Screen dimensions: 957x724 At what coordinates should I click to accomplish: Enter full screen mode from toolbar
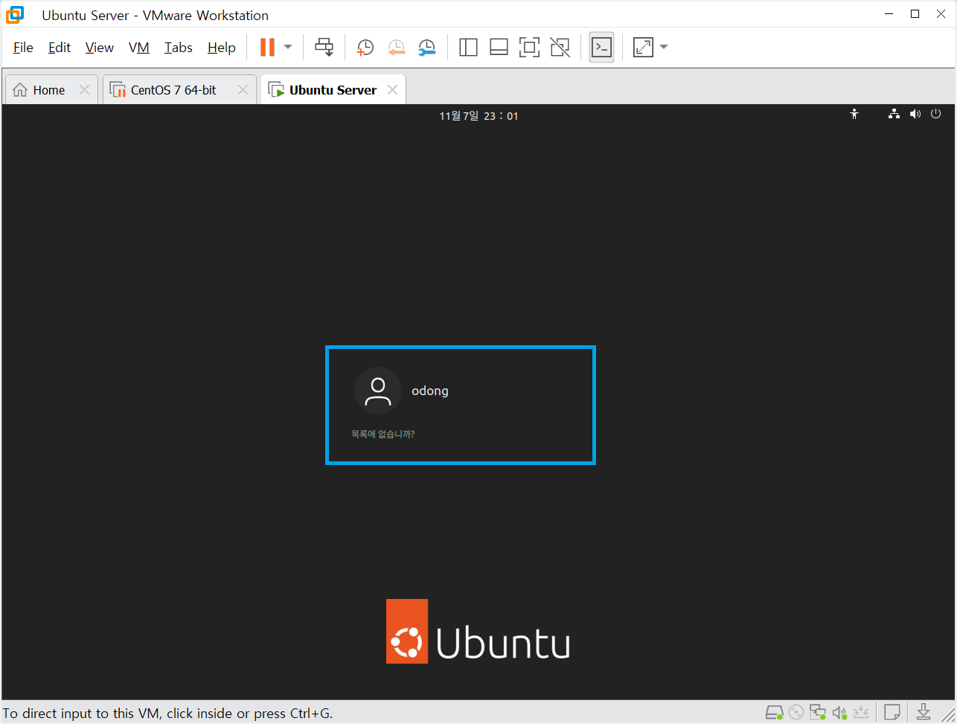click(x=529, y=48)
